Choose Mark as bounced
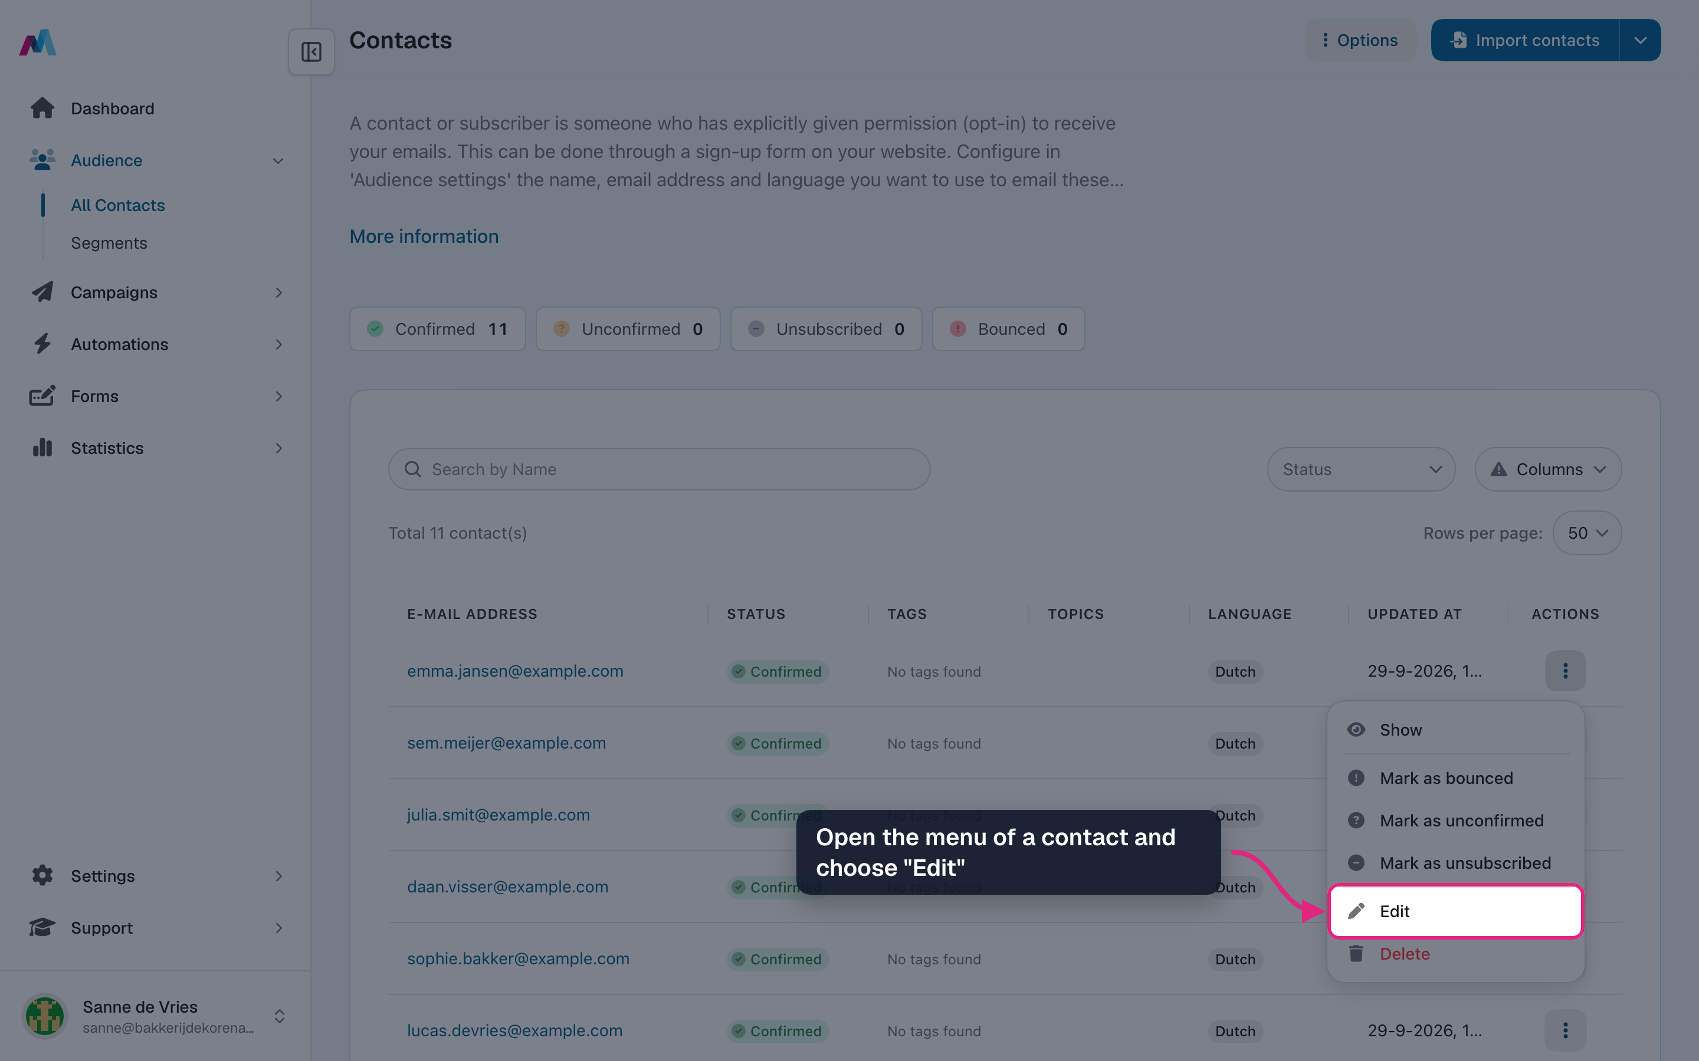 (x=1455, y=778)
